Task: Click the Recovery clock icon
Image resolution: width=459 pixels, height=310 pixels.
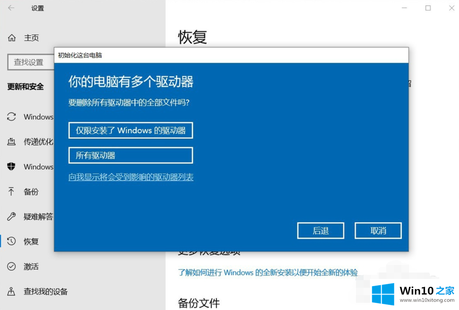Action: pyautogui.click(x=12, y=241)
